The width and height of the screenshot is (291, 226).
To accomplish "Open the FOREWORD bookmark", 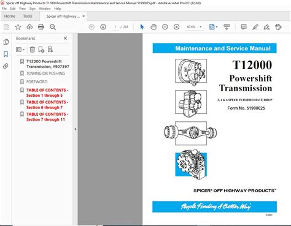I will 37,81.
